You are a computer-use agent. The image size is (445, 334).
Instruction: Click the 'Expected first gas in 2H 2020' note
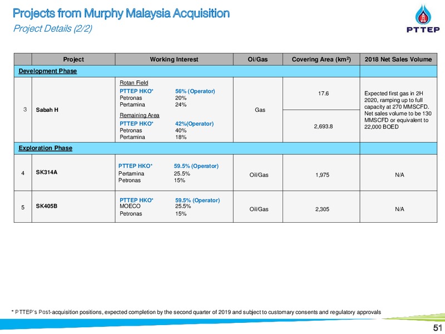(398, 110)
